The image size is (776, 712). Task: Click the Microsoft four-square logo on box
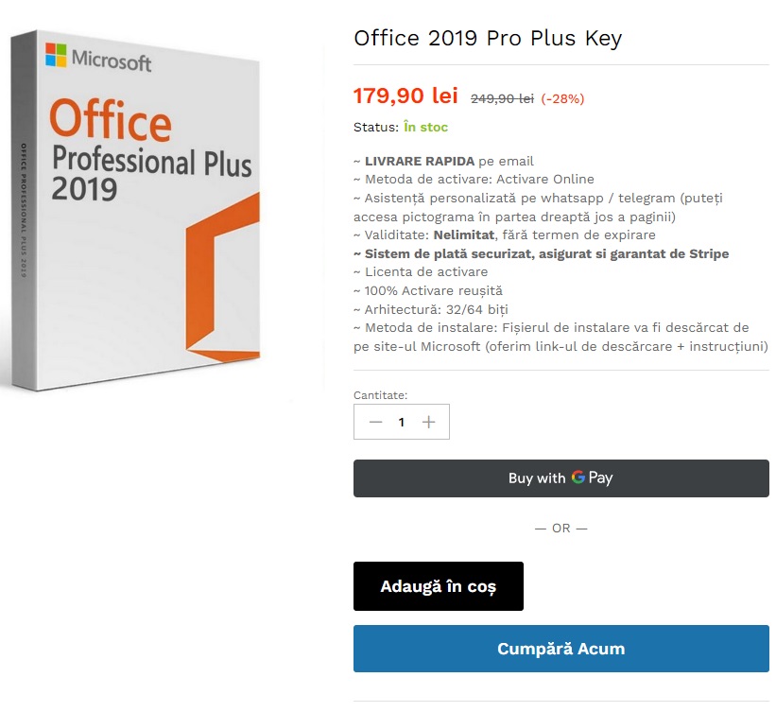[58, 56]
